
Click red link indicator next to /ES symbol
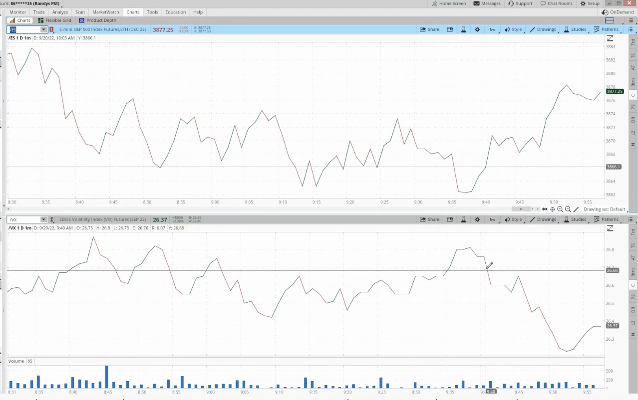click(x=51, y=29)
